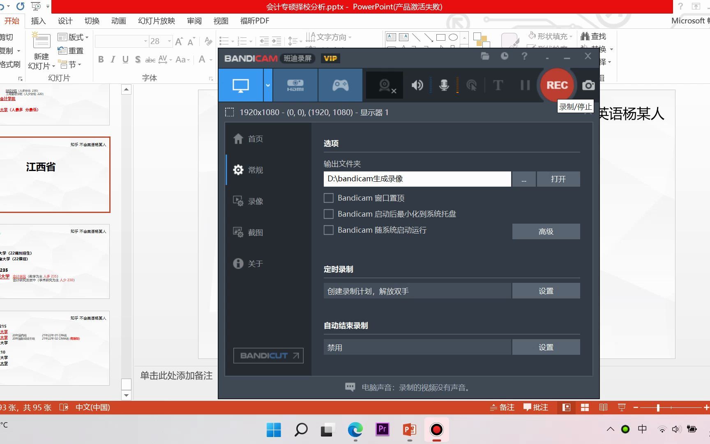Screen dimensions: 710x444
Task: Toggle bold B in PowerPoint ribbon
Action: click(101, 60)
